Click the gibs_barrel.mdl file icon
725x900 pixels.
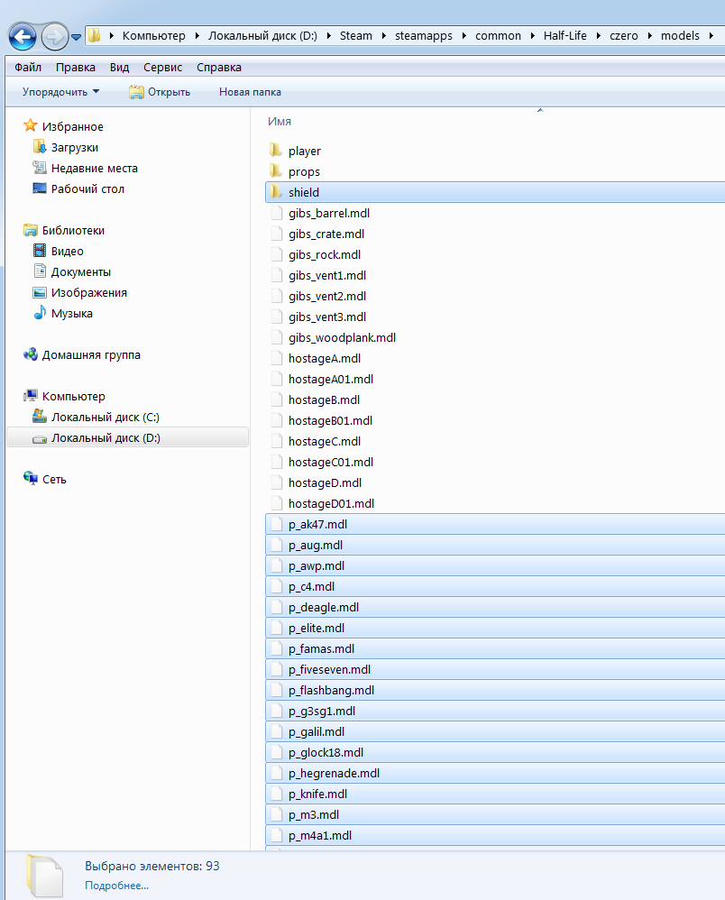pos(277,213)
